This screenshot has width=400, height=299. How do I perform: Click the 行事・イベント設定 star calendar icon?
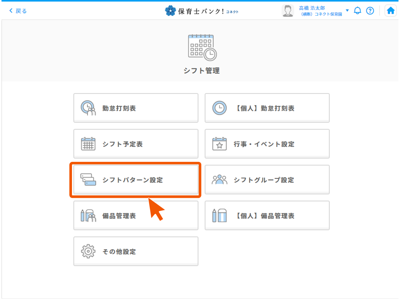pos(219,144)
